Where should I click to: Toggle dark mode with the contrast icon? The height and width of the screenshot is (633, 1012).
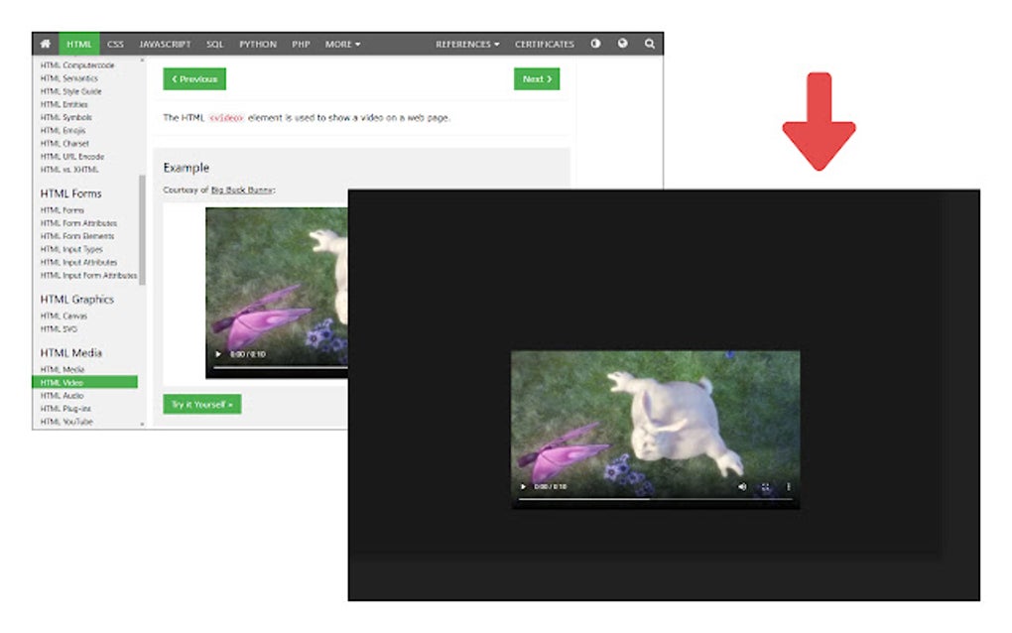pos(597,44)
